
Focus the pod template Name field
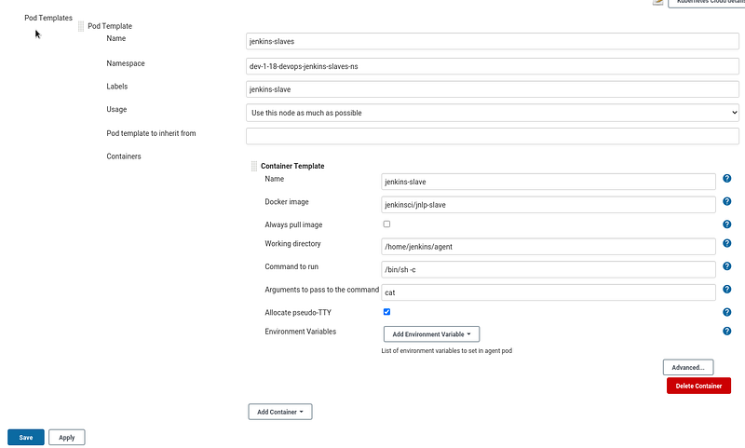click(493, 41)
